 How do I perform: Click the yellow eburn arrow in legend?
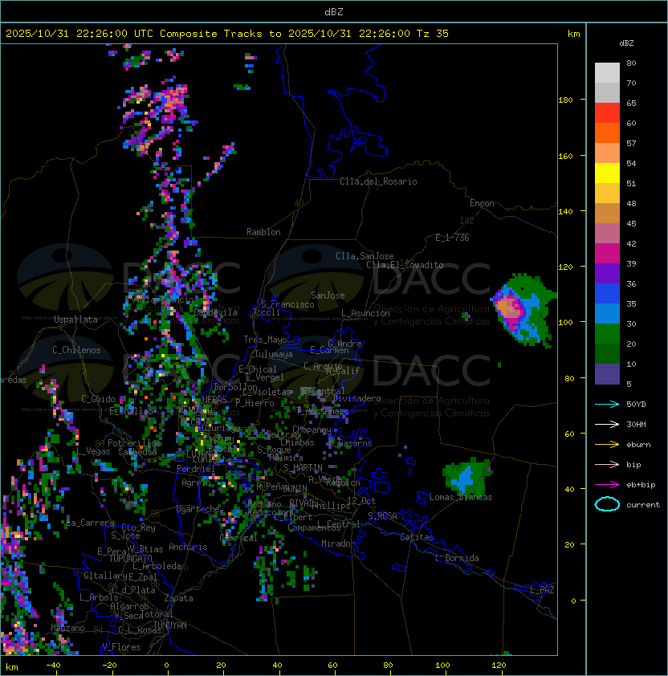[607, 445]
